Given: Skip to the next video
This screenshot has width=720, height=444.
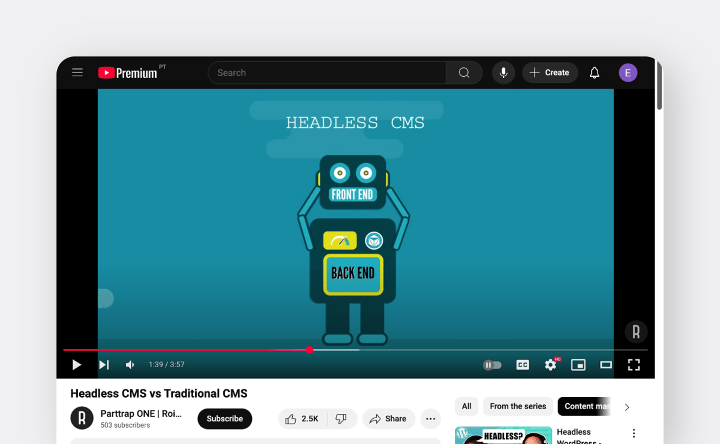Looking at the screenshot, I should pyautogui.click(x=103, y=365).
